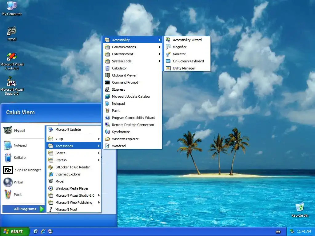Launch Internet Explorer from All Programs

click(x=74, y=174)
